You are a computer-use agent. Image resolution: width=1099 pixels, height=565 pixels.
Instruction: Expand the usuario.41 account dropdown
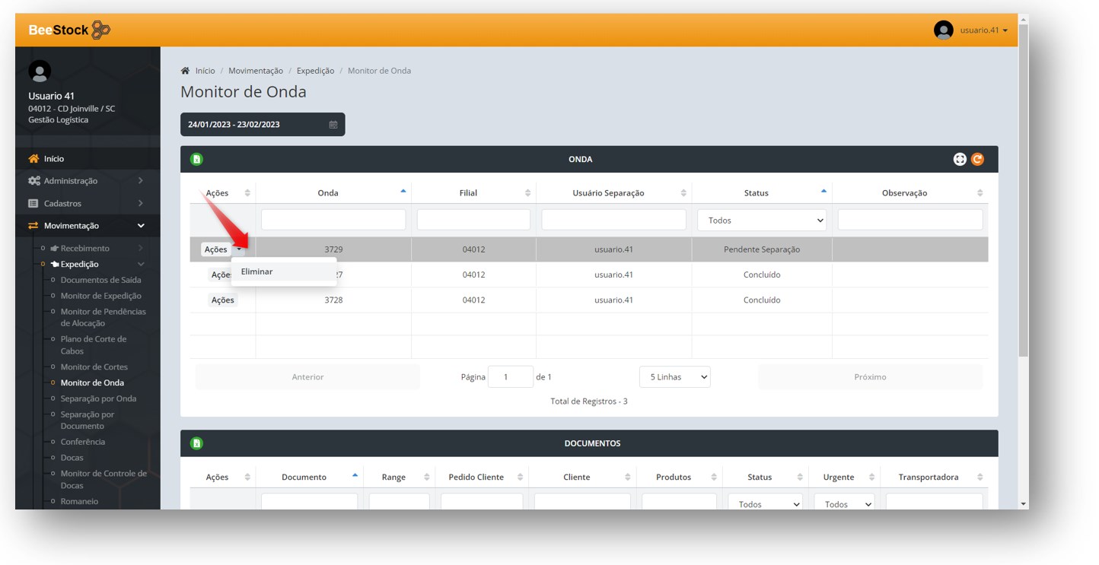tap(983, 30)
